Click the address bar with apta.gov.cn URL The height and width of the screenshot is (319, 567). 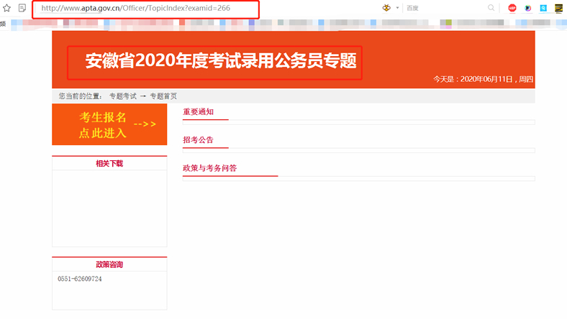click(146, 9)
